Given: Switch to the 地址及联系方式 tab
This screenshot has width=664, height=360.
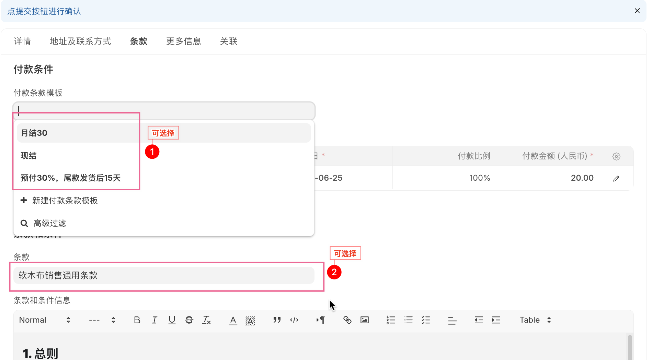Looking at the screenshot, I should click(80, 41).
